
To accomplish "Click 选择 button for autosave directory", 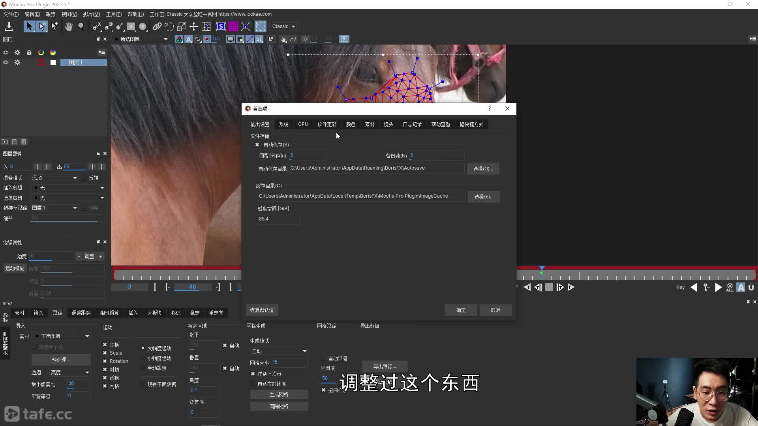I will pos(483,169).
